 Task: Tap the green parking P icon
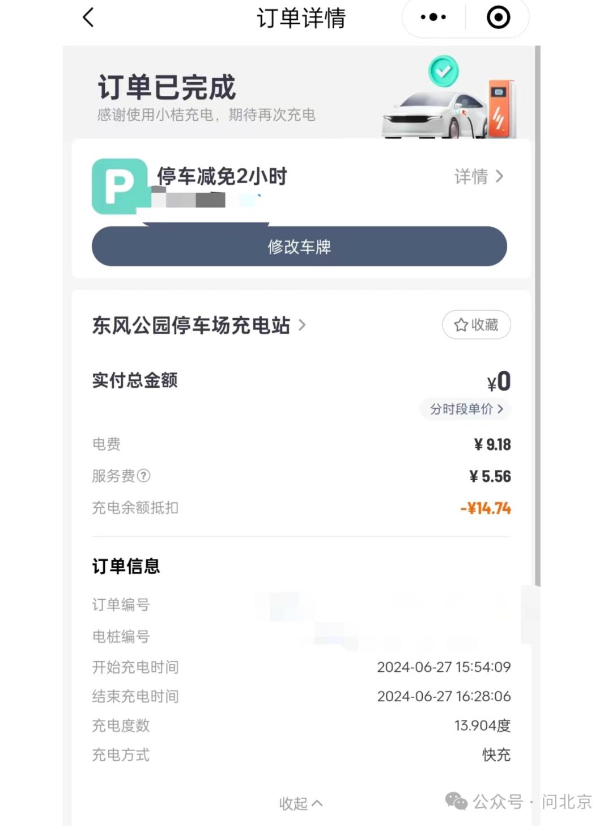(x=120, y=186)
